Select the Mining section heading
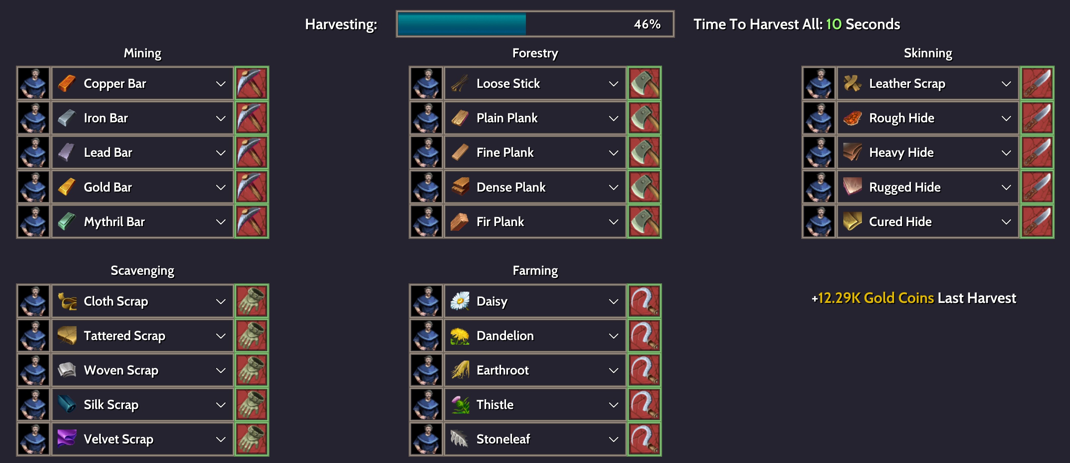The image size is (1070, 463). point(142,53)
